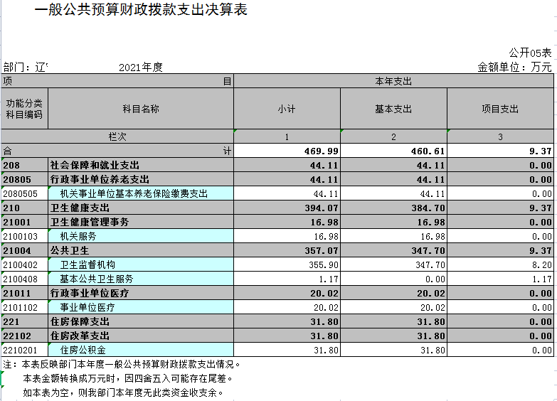This screenshot has width=557, height=401.
Task: Click code cell 221
Action: click(24, 321)
